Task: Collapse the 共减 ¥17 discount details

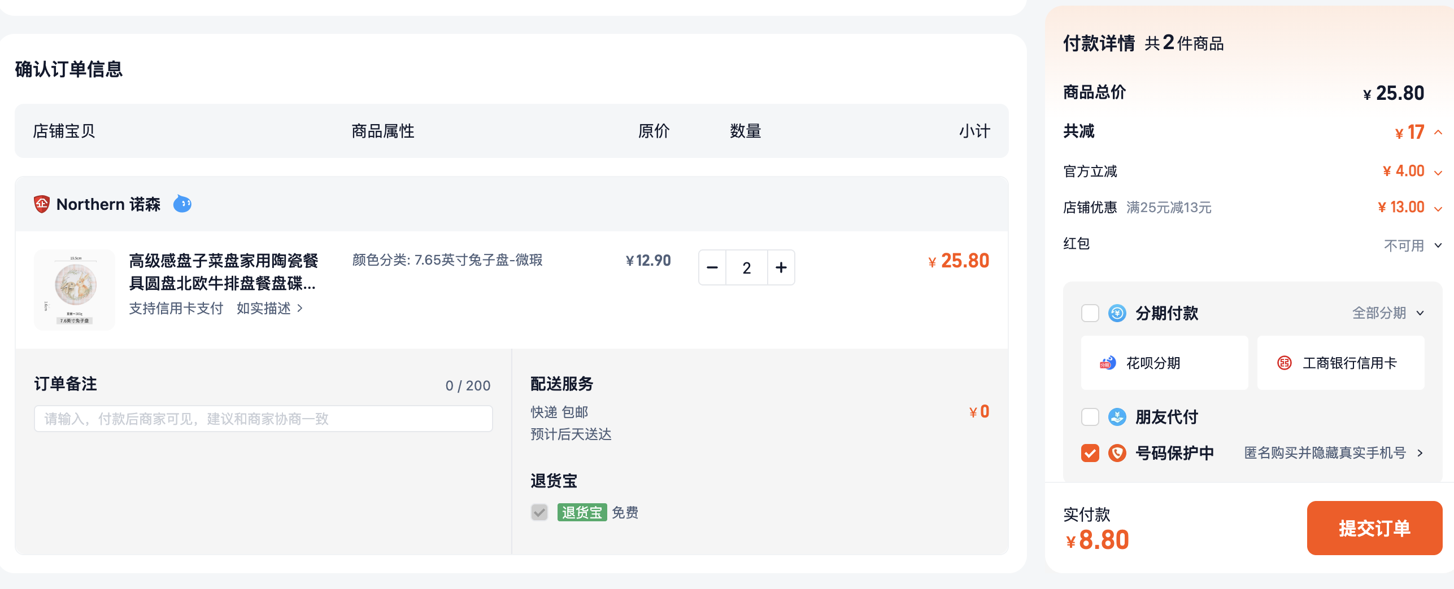Action: point(1438,132)
